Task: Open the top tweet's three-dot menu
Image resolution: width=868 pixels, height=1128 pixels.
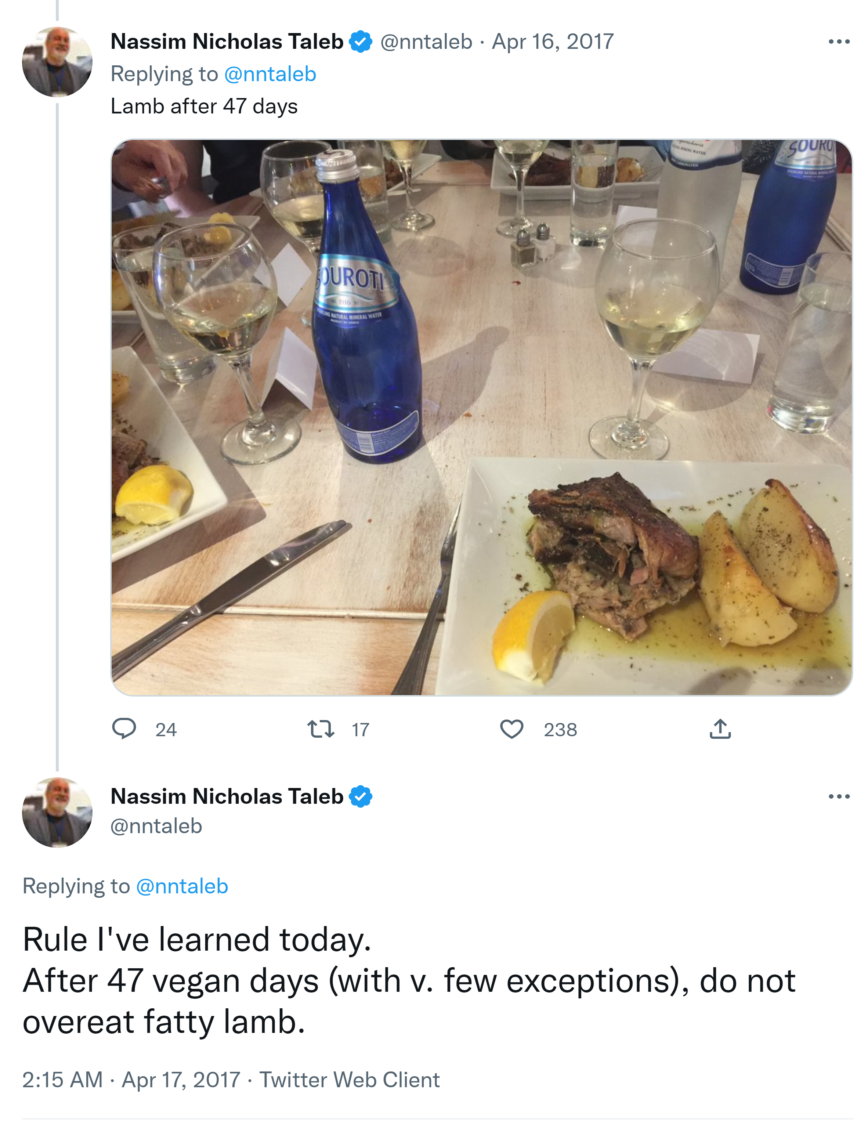Action: tap(839, 42)
